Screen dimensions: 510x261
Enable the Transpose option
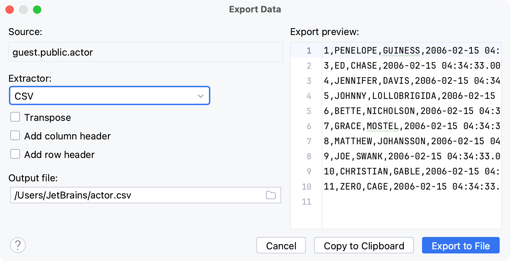pyautogui.click(x=15, y=117)
